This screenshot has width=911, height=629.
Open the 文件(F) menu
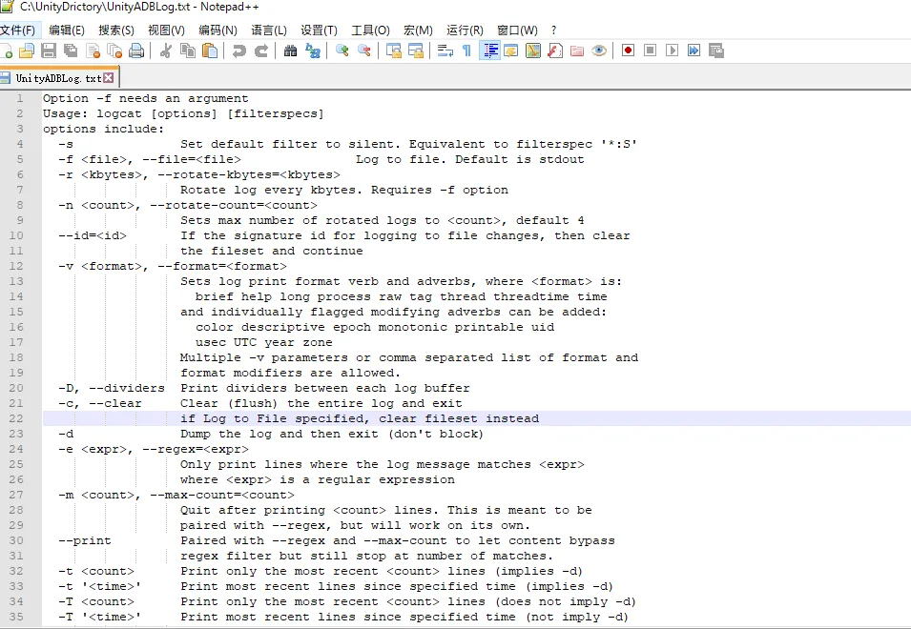[17, 30]
